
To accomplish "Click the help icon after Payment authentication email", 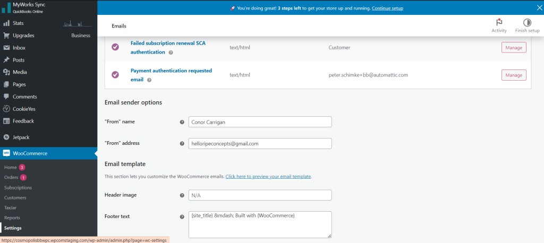I will [149, 80].
